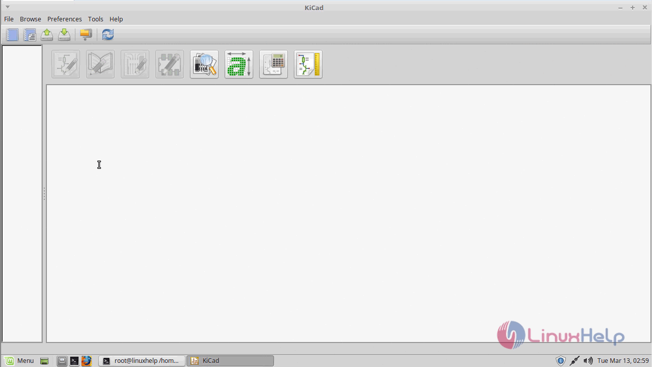The width and height of the screenshot is (652, 367).
Task: Click inside the messages output panel
Action: coord(348,214)
